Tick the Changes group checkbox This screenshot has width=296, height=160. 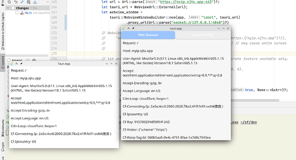click(13, 8)
